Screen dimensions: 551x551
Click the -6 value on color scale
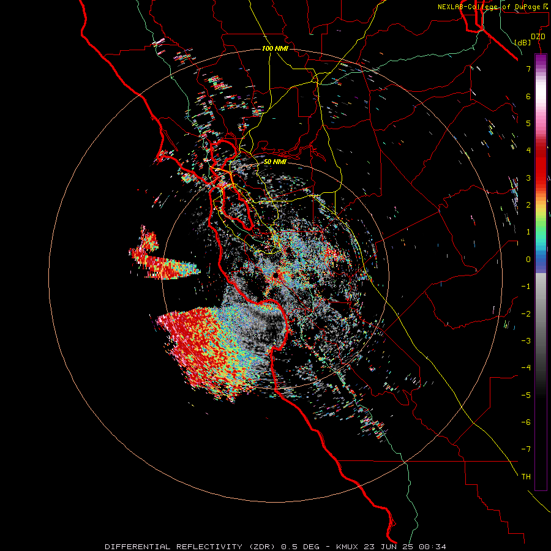point(526,422)
